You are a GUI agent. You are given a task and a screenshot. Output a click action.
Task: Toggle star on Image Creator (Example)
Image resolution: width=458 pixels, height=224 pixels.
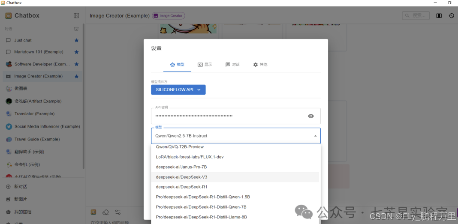[x=76, y=76]
